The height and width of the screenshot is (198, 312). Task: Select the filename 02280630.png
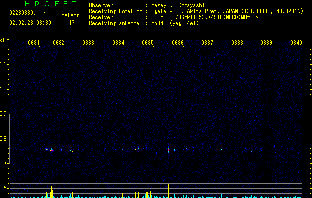click(27, 13)
